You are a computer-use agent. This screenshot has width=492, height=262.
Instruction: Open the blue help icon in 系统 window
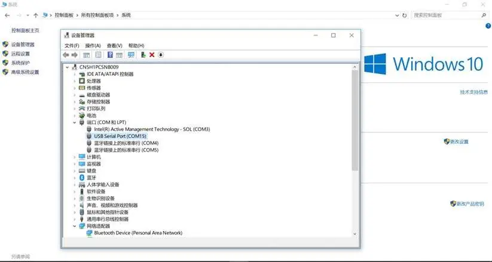(x=488, y=26)
